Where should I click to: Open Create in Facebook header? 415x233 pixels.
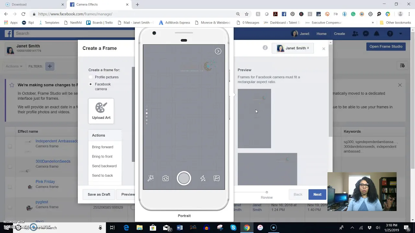[339, 34]
